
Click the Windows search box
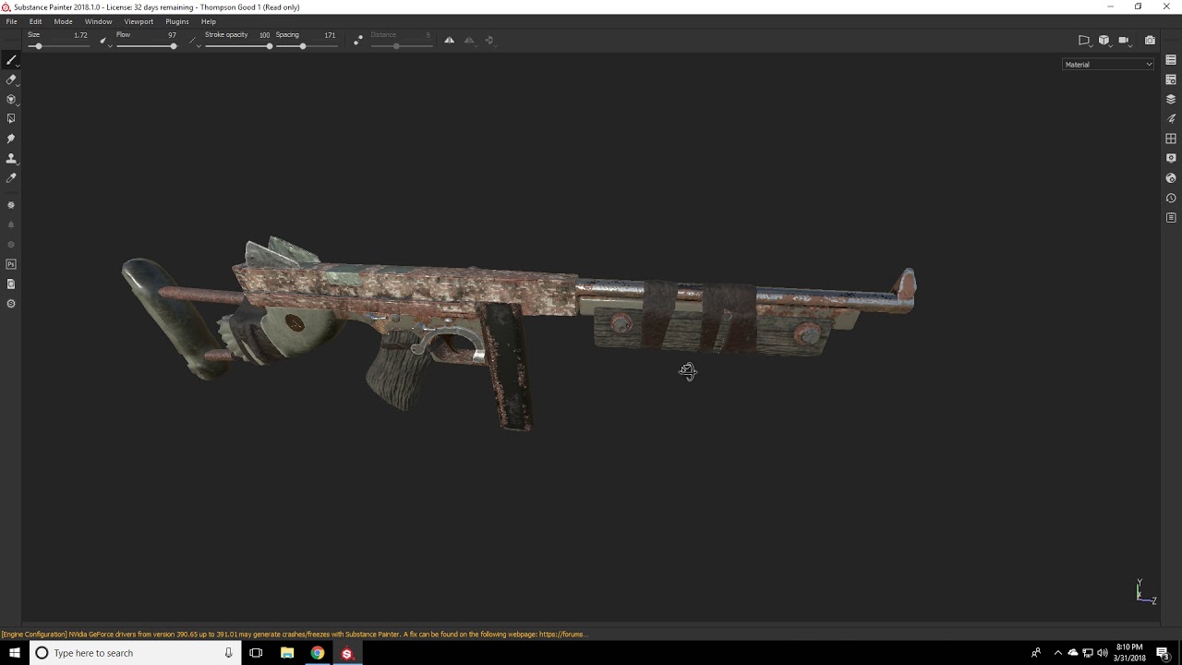click(136, 653)
